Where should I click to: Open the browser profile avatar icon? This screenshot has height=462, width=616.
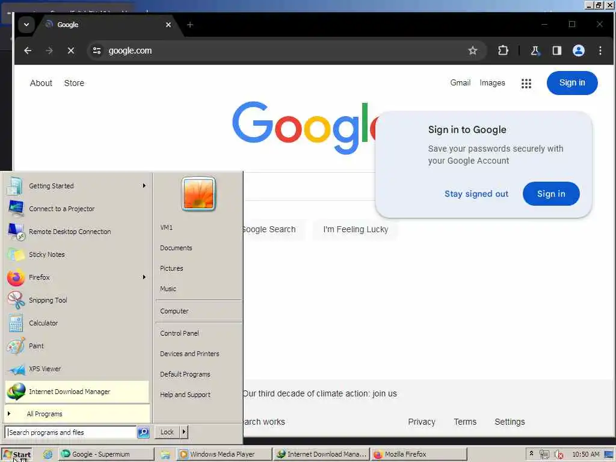578,51
